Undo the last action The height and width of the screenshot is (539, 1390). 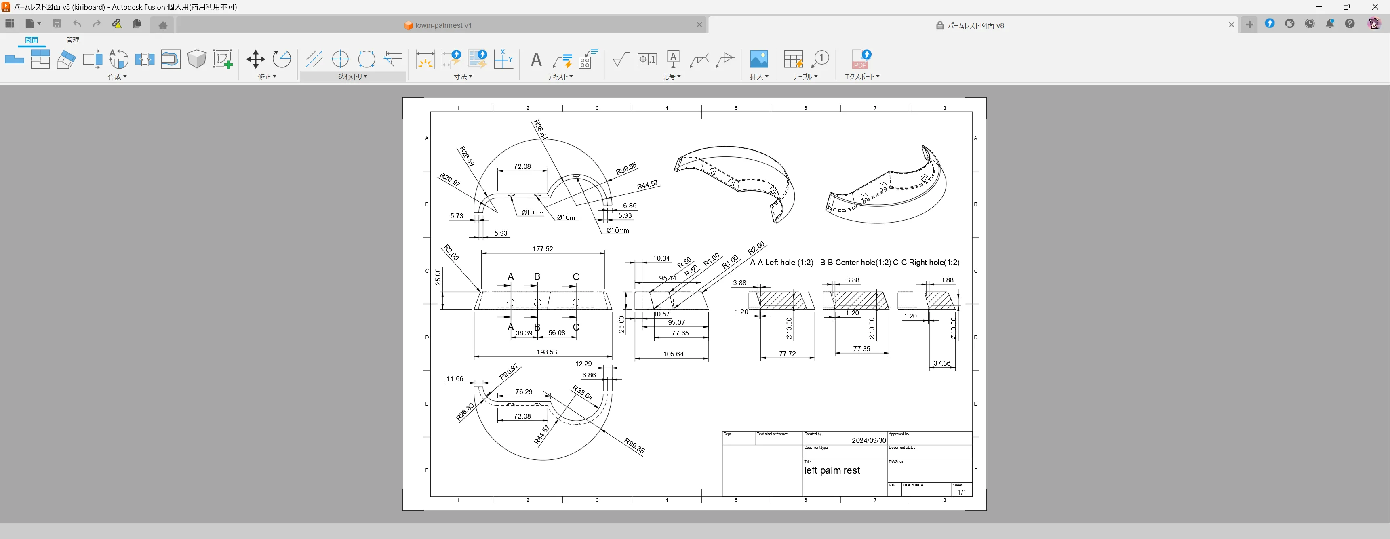pyautogui.click(x=77, y=24)
